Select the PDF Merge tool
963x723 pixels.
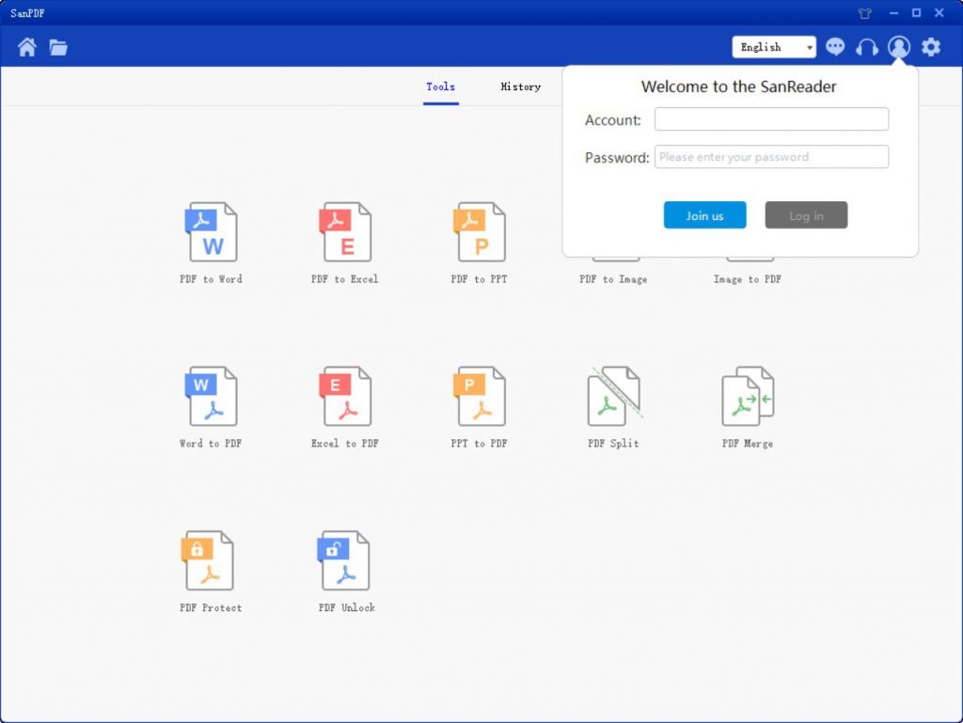click(x=748, y=407)
